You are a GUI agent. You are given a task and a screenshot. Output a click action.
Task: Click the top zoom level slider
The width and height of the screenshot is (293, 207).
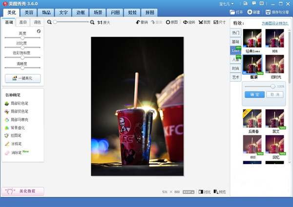[x=71, y=22]
